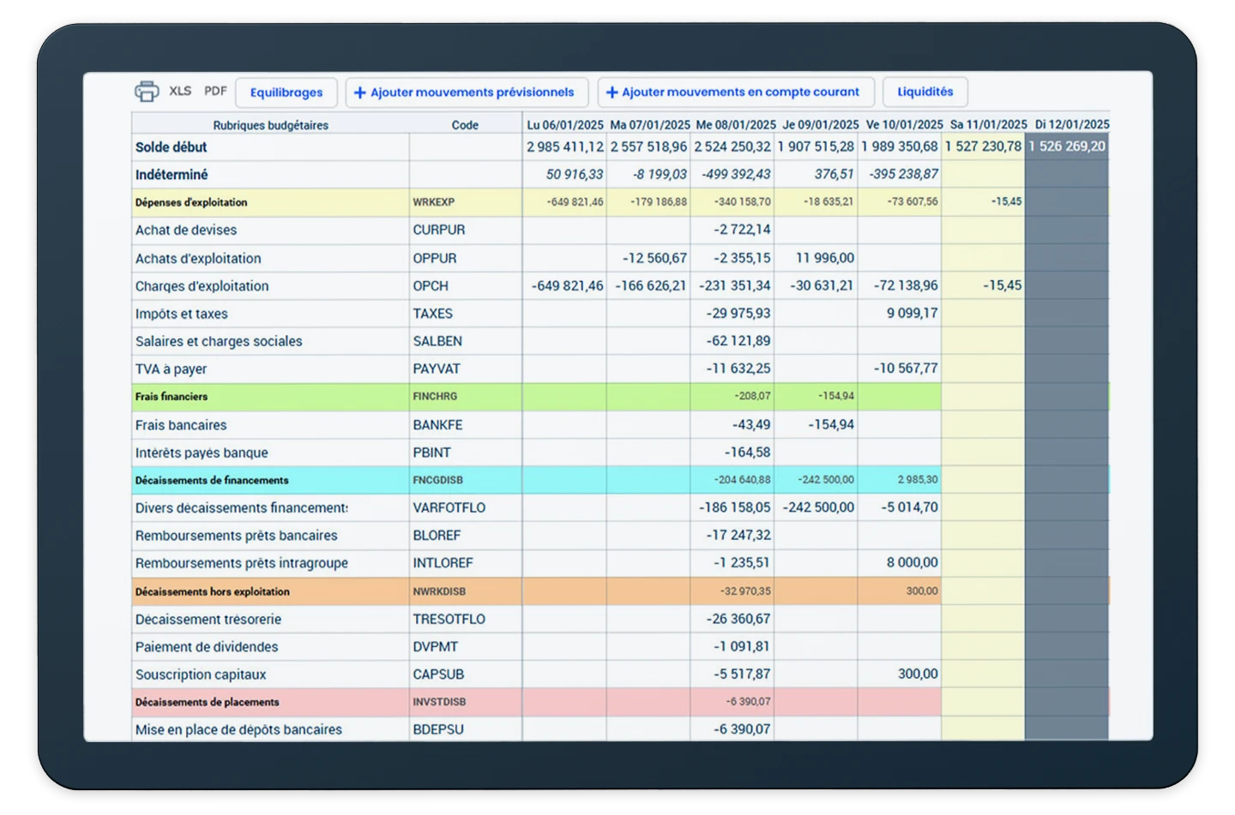Select the Décaissements de placements row
1235x815 pixels.
point(208,703)
